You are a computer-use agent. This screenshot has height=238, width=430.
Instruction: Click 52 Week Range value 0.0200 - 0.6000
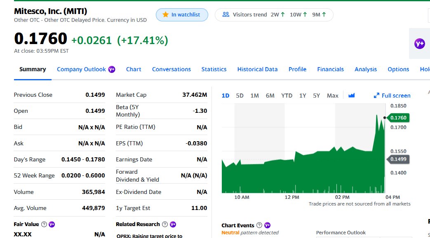[x=83, y=175]
